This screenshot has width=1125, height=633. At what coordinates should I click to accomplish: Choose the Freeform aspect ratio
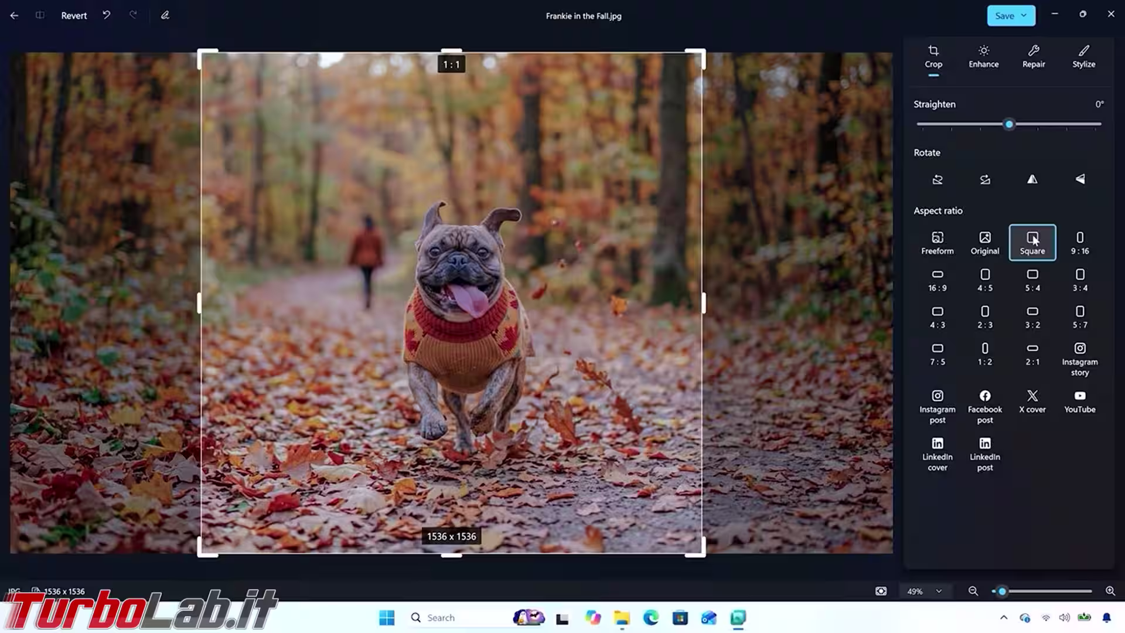pos(937,243)
